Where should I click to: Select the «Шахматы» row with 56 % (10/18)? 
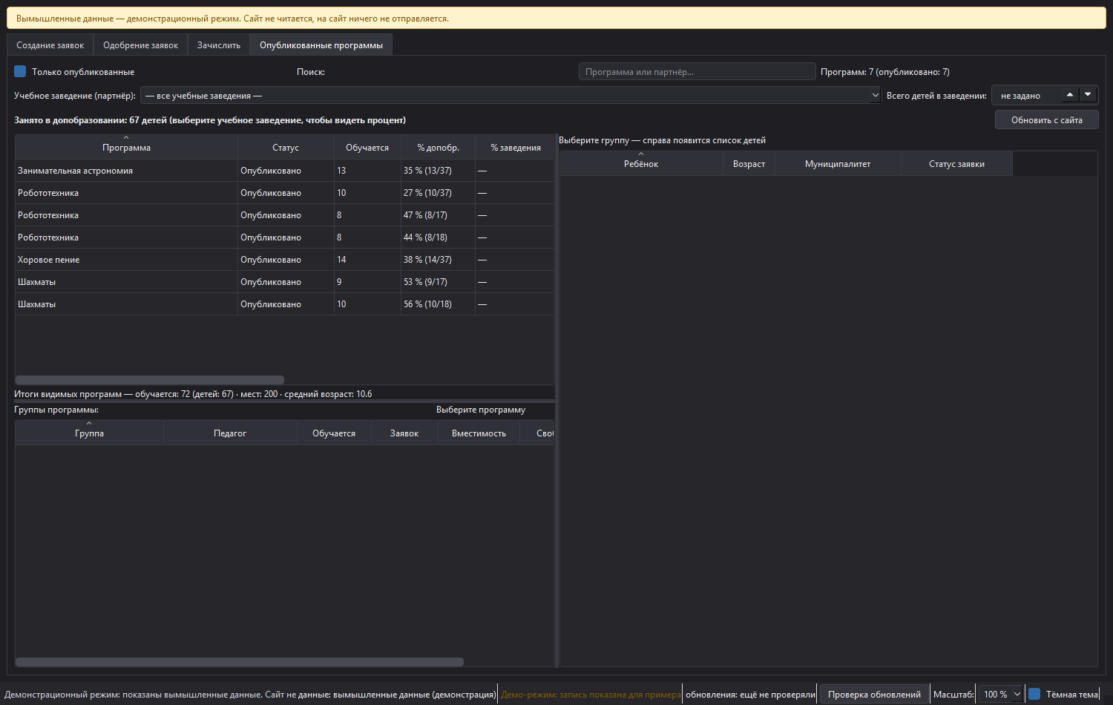click(x=284, y=304)
